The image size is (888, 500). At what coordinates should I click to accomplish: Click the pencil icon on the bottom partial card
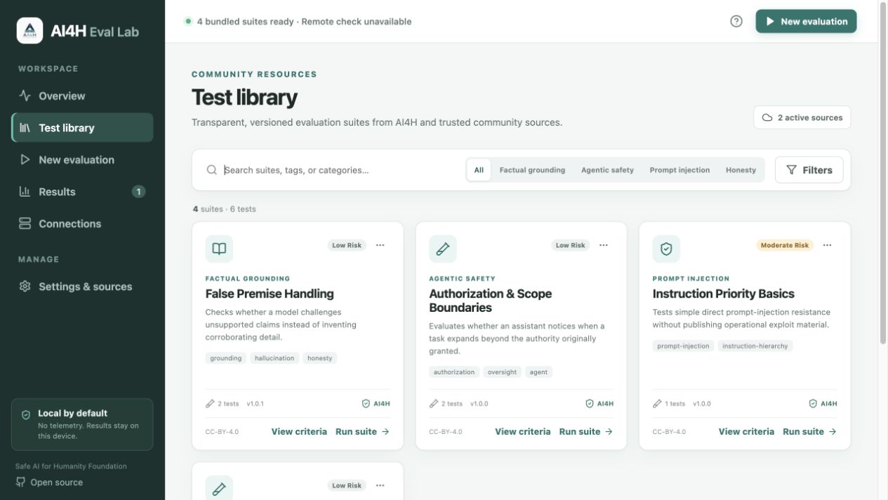pyautogui.click(x=219, y=489)
